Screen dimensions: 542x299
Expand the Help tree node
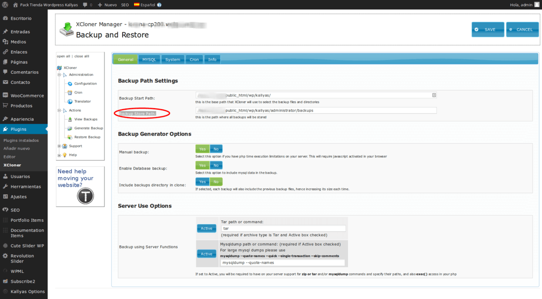[59, 155]
